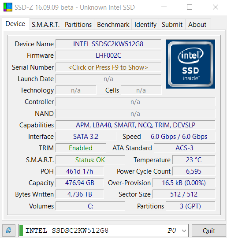Viewport: 227px width, 238px height.
Task: Click the S.M.A.R.T. Status: OK field
Action: tap(90, 160)
